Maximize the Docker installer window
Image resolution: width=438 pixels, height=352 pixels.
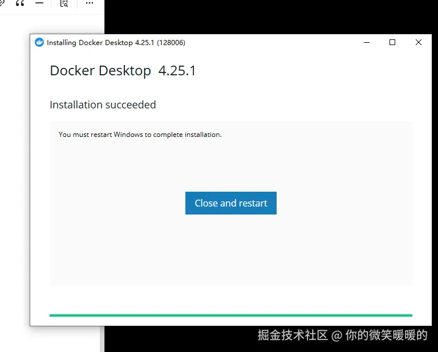392,42
